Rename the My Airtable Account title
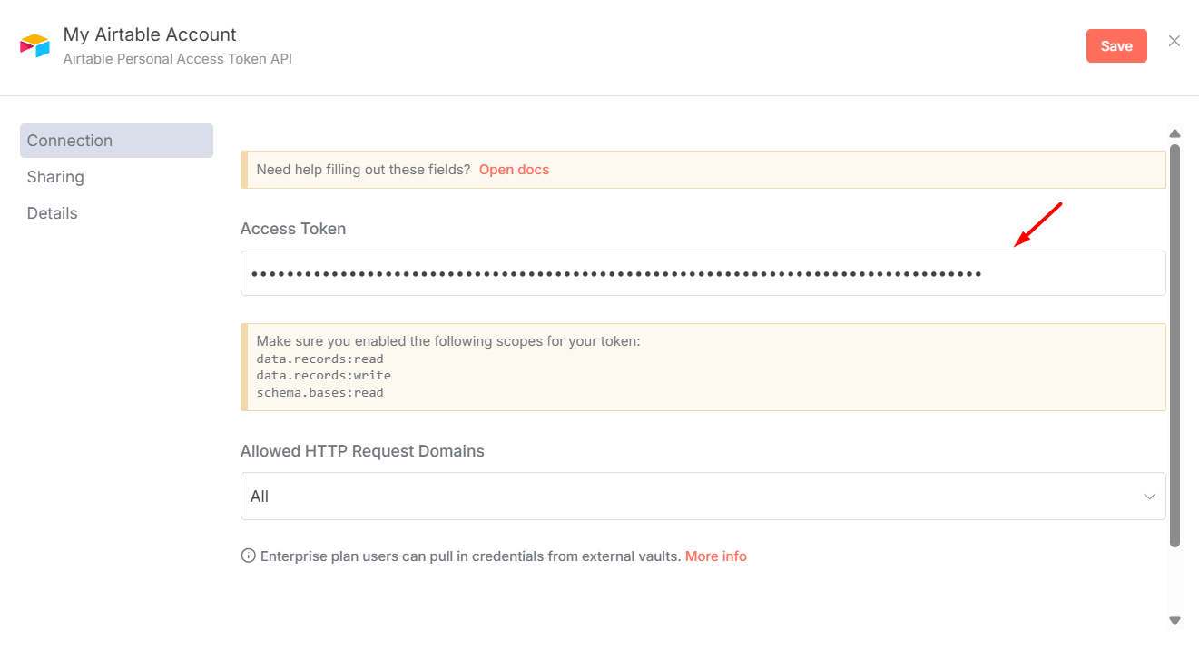 [150, 34]
